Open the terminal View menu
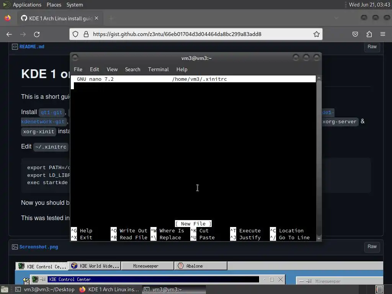Image resolution: width=392 pixels, height=294 pixels. (112, 70)
